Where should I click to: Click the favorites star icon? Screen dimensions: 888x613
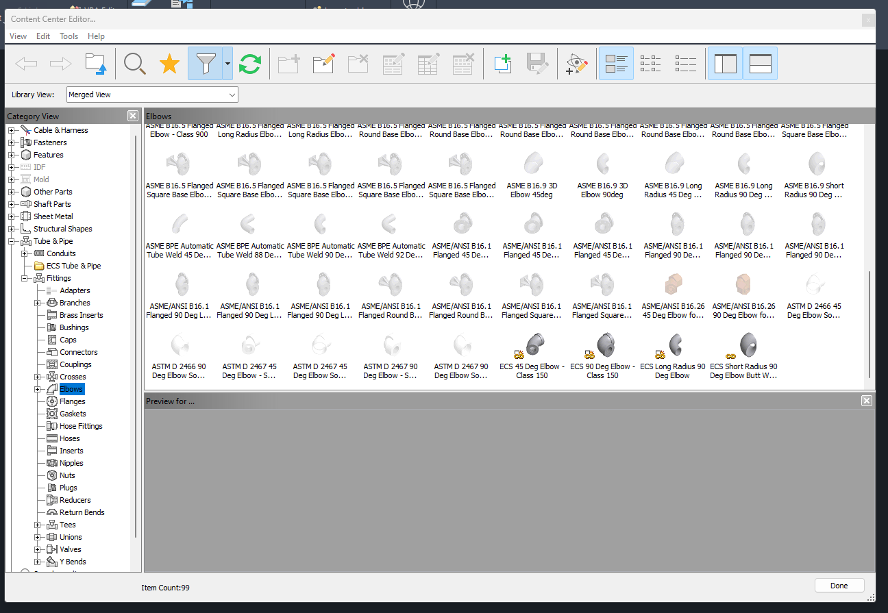169,63
